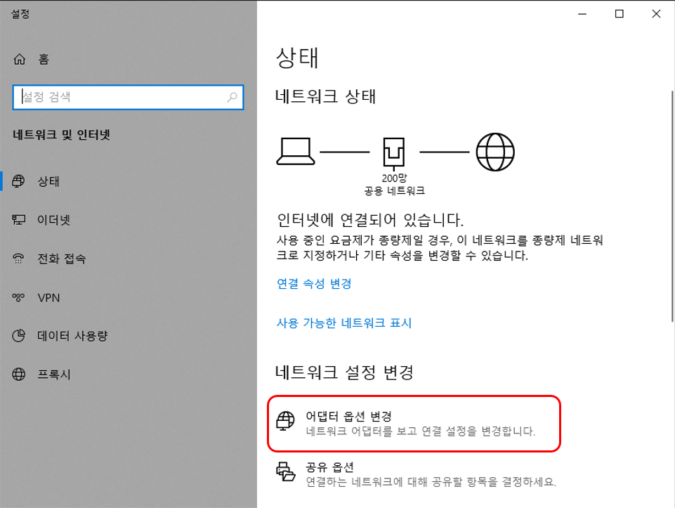Click the 홈 home icon at the top

point(19,60)
